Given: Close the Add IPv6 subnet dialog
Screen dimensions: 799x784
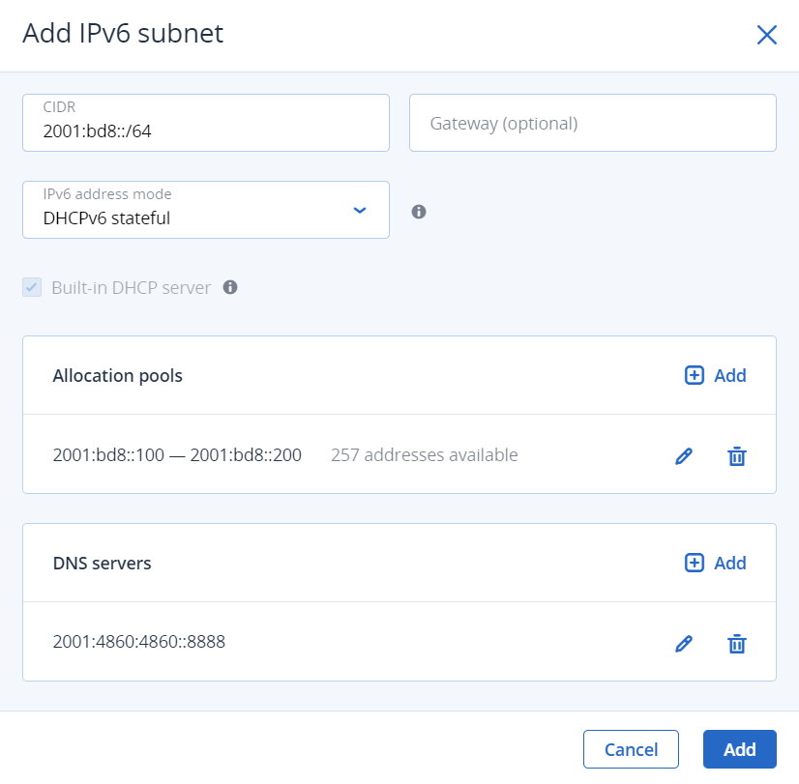Looking at the screenshot, I should click(x=766, y=36).
